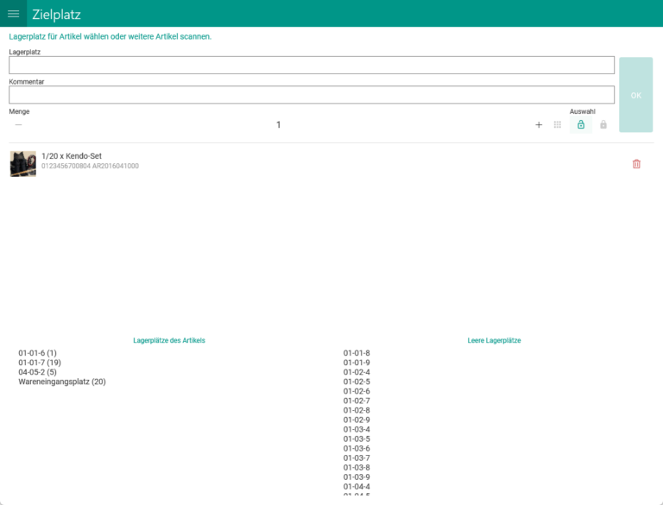Click the 1/20 x Kendo-Set article title
This screenshot has height=505, width=663.
pyautogui.click(x=73, y=156)
